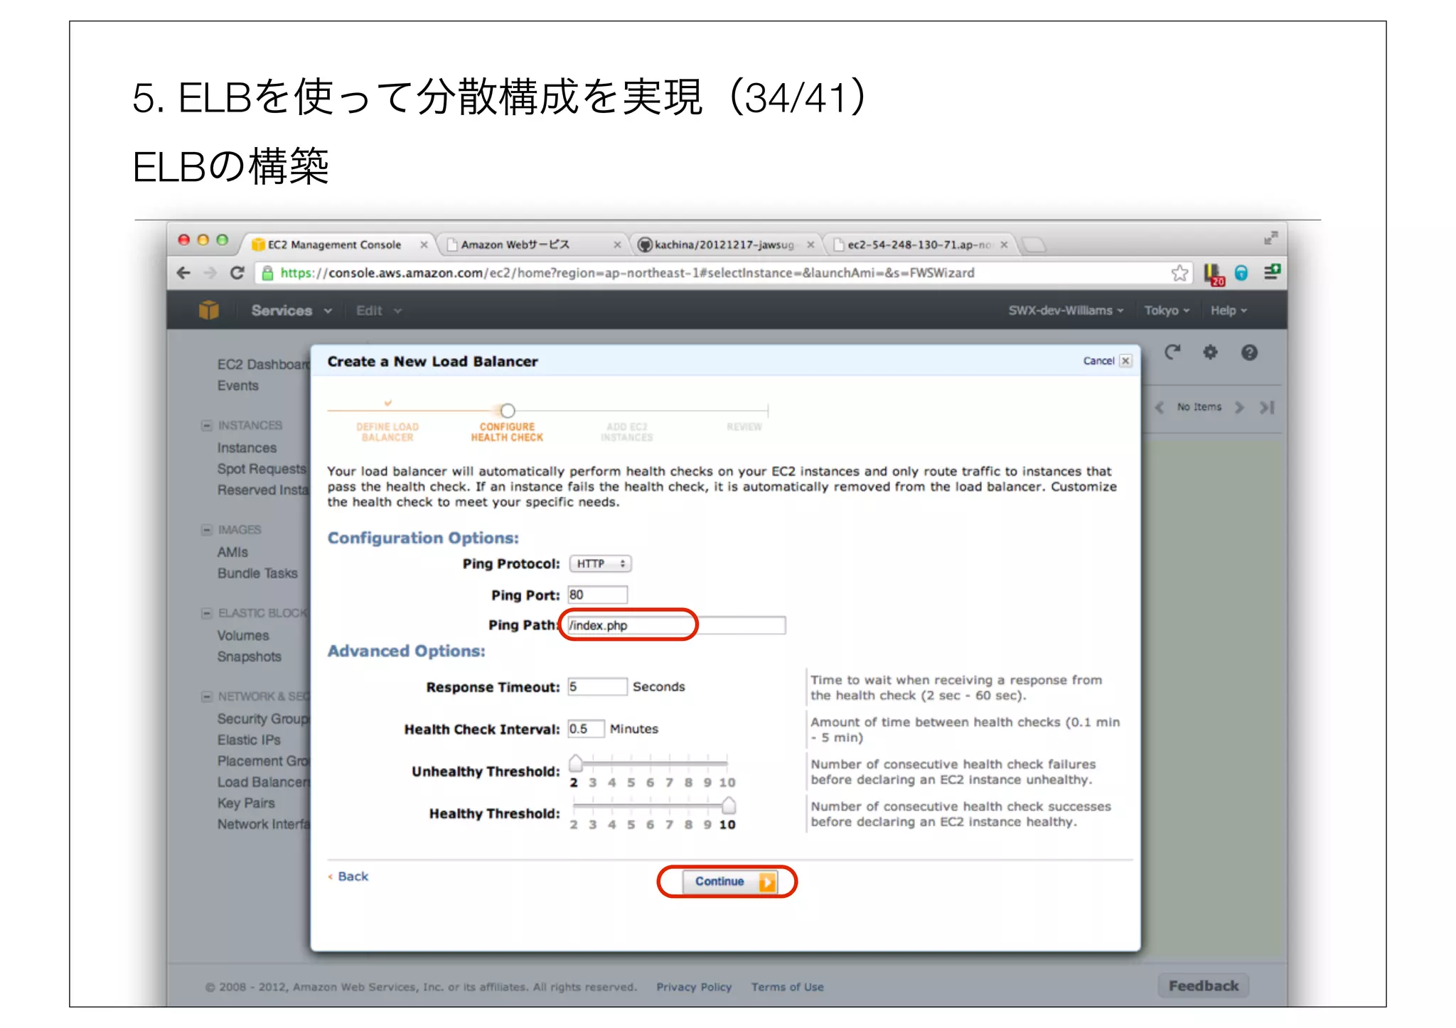Open the browser menu icon in the toolbar
This screenshot has width=1456, height=1028.
1272,272
